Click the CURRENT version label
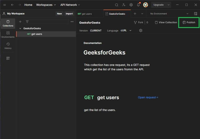200x139 pixels. click(96, 31)
